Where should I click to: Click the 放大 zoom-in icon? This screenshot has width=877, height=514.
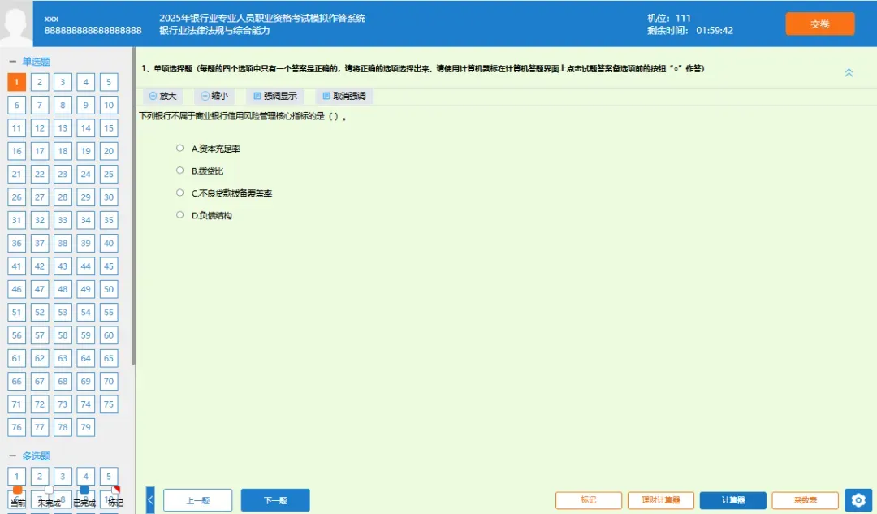tap(153, 96)
